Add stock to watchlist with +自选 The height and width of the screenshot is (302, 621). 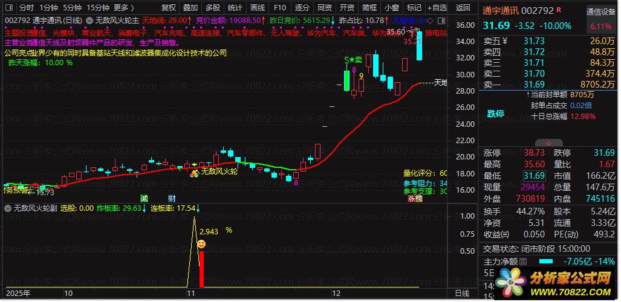(437, 7)
